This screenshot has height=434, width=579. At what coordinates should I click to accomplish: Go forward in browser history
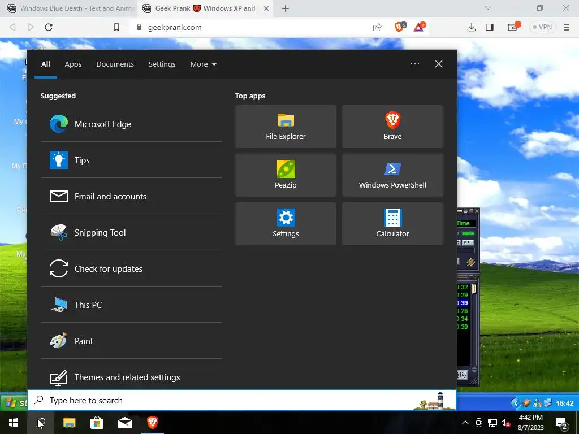31,27
